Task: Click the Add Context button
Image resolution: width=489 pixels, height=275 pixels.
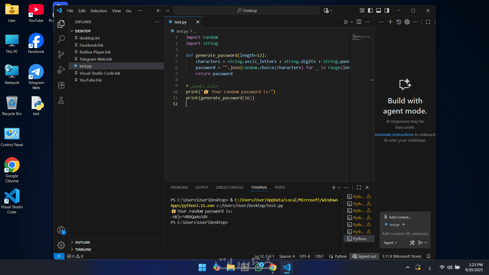Action: point(397,217)
